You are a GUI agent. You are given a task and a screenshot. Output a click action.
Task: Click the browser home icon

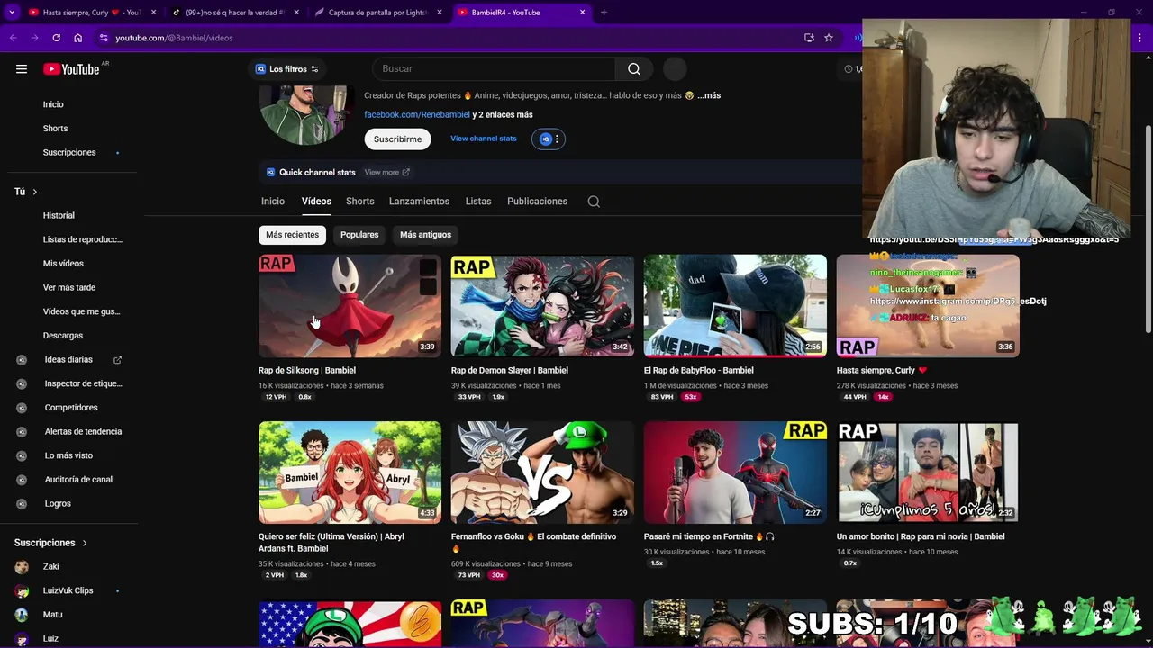(77, 38)
